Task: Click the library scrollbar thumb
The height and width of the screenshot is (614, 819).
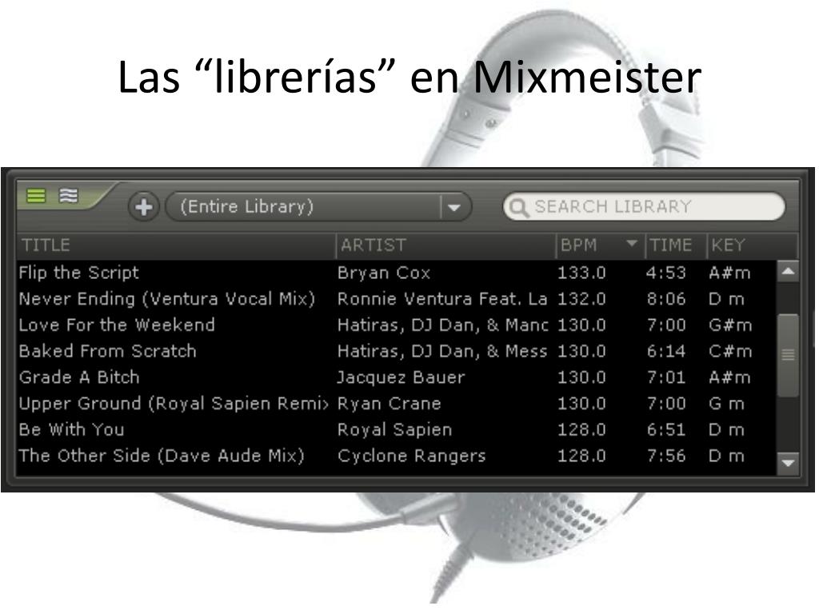Action: tap(788, 355)
